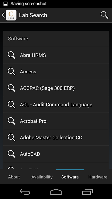Select the Software tab
Screen dimensions: 112x199
[70, 177]
